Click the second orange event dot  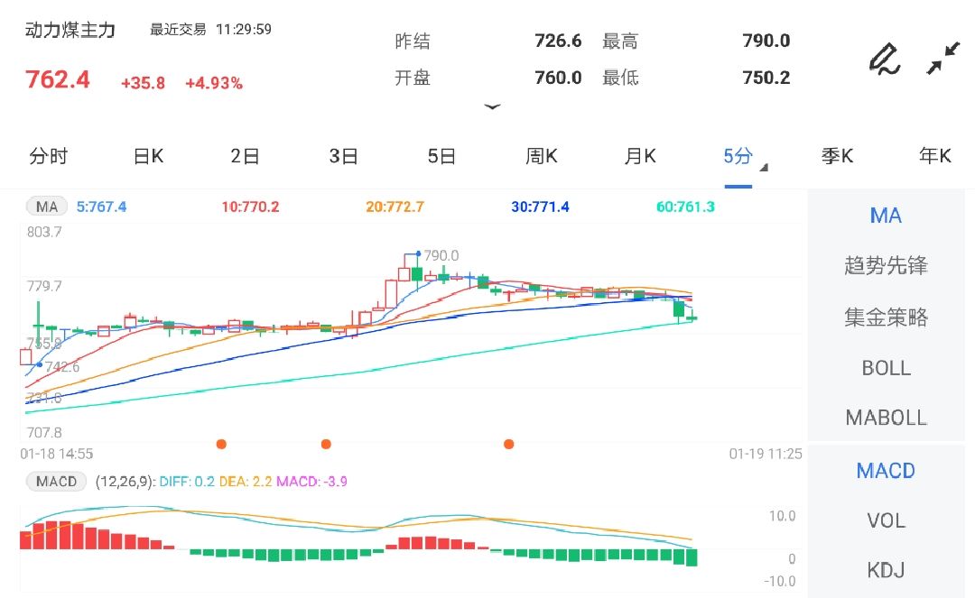[326, 444]
